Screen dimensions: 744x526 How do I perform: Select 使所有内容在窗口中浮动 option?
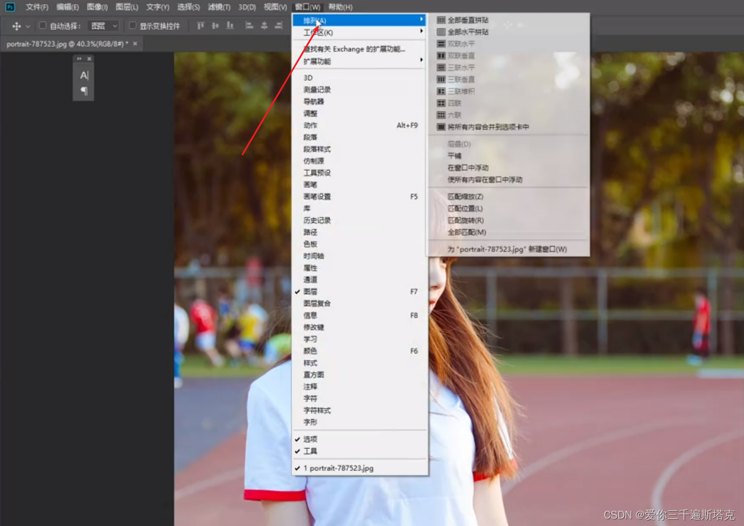click(x=508, y=179)
